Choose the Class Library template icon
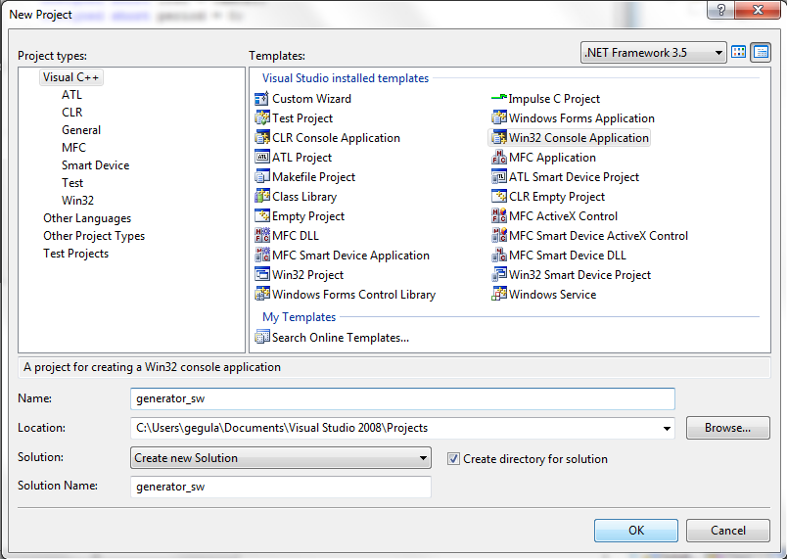 click(262, 197)
